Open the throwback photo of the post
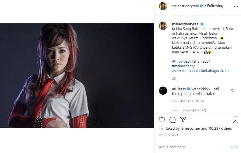Screen dimensions: 241x153 pos(77,75)
